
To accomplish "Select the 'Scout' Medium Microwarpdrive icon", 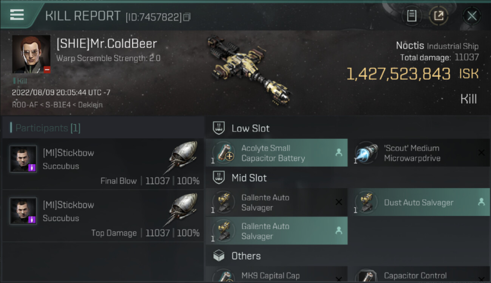I will click(367, 153).
